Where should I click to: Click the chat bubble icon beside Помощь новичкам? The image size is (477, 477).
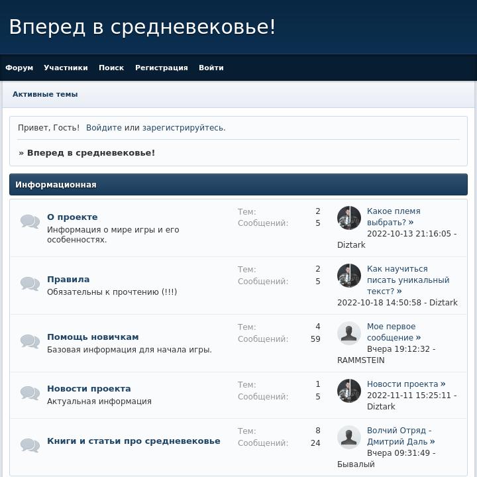pos(30,341)
